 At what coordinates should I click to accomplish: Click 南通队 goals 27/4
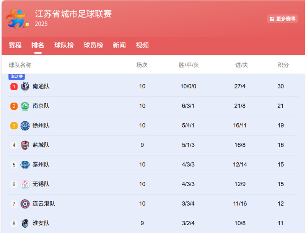point(240,86)
